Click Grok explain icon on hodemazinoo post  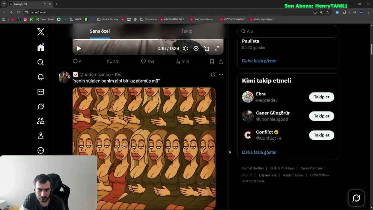[x=213, y=75]
